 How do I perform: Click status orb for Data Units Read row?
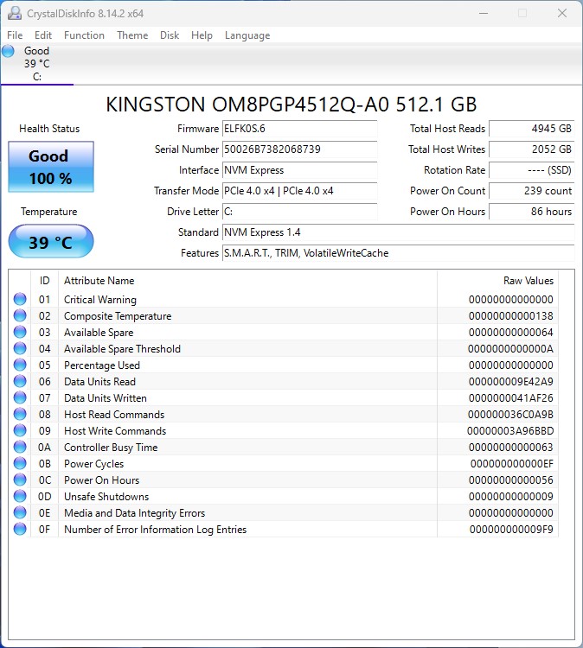pos(20,381)
